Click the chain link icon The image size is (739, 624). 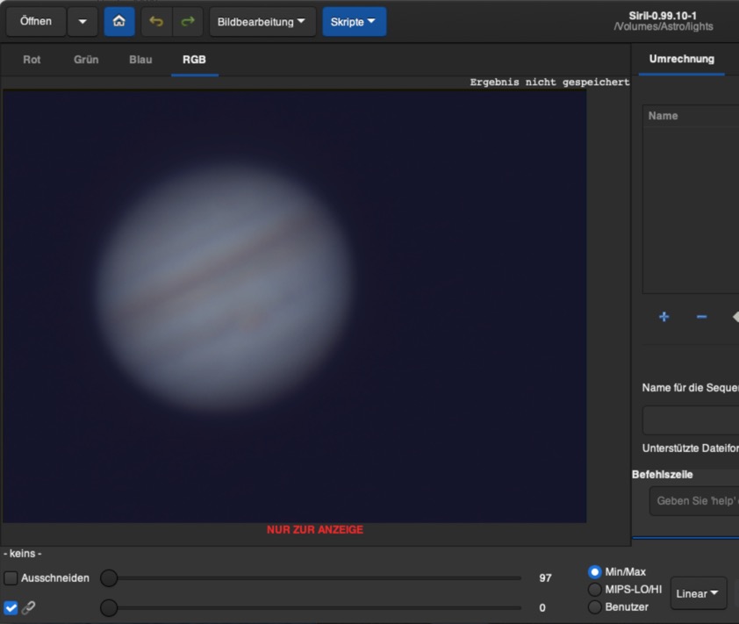tap(29, 607)
